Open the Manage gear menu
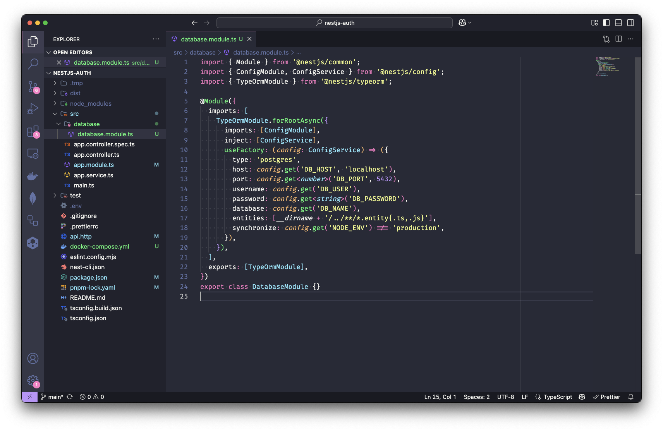663x431 pixels. click(33, 381)
